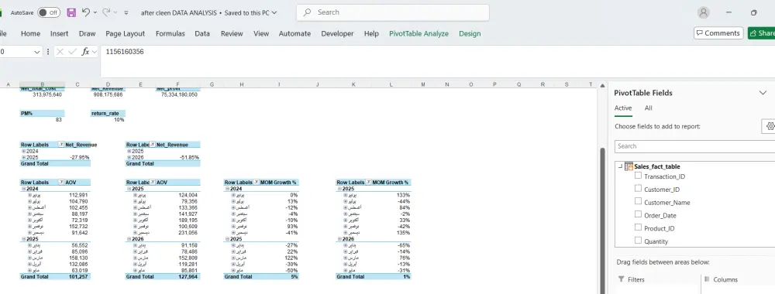775x294 pixels.
Task: Open the Developer tab
Action: 338,33
